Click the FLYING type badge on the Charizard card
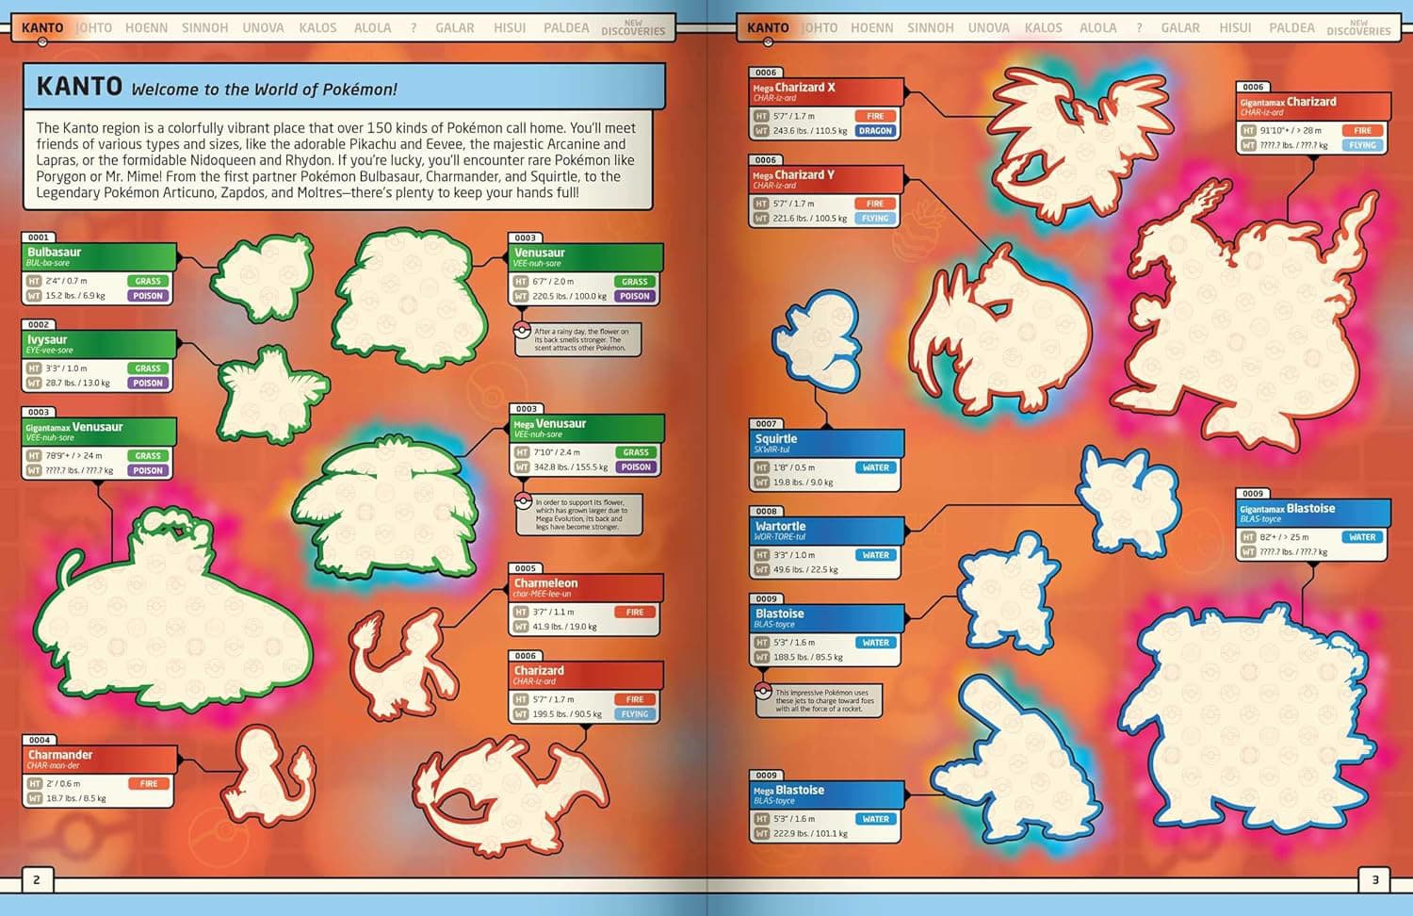This screenshot has height=916, width=1413. coord(635,714)
